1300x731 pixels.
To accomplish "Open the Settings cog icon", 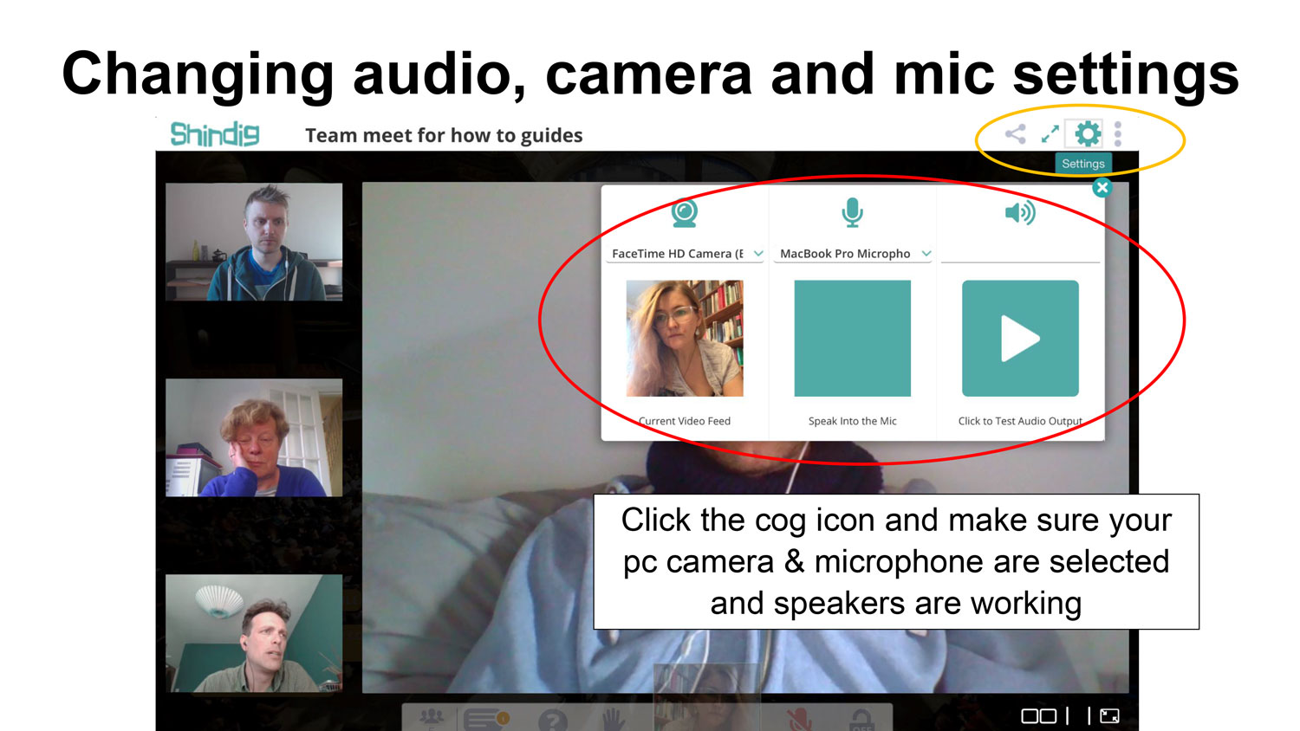I will pos(1087,133).
